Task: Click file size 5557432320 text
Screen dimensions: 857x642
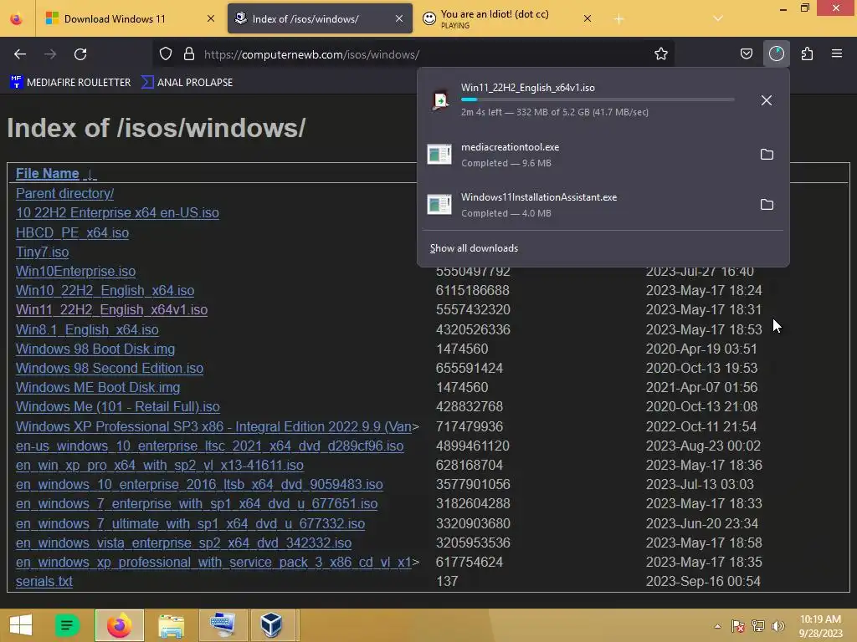Action: (x=473, y=310)
